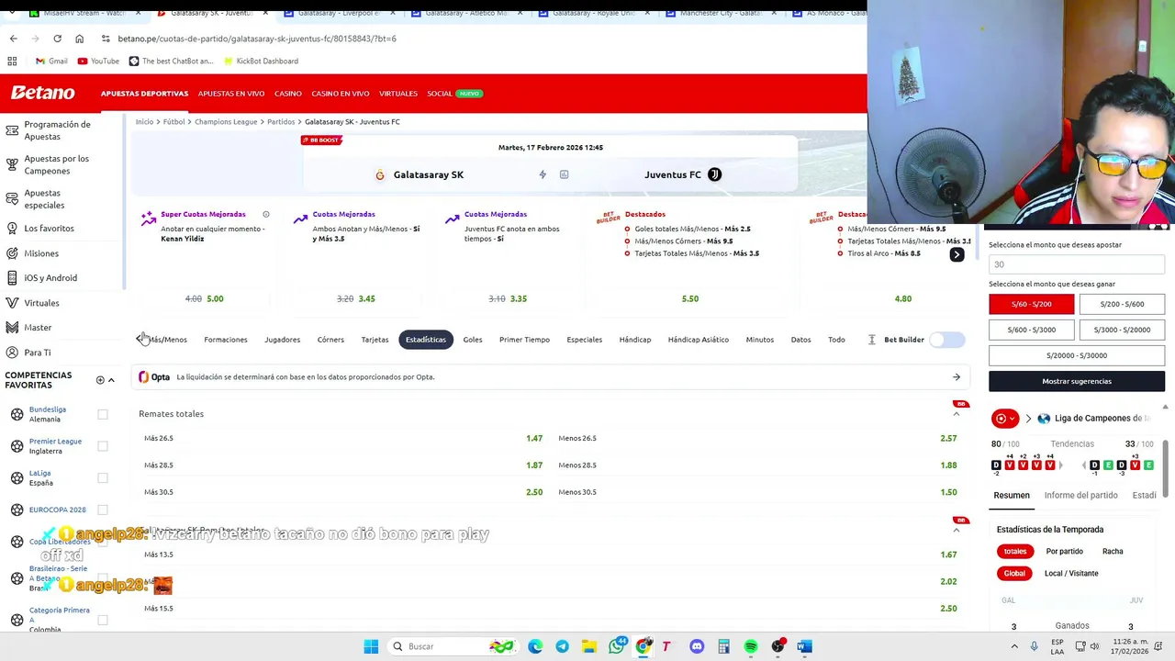Open Telegram from the taskbar
The height and width of the screenshot is (661, 1175).
tap(562, 646)
